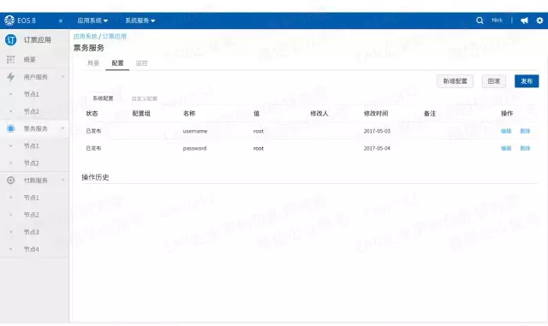
Task: Click the EOS 8 logo icon
Action: pyautogui.click(x=9, y=21)
